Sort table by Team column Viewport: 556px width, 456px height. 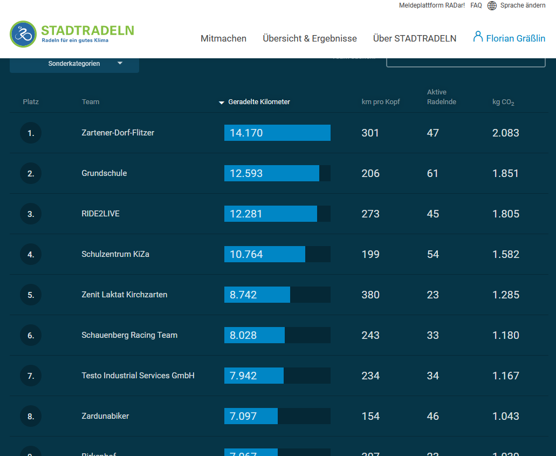coord(91,102)
